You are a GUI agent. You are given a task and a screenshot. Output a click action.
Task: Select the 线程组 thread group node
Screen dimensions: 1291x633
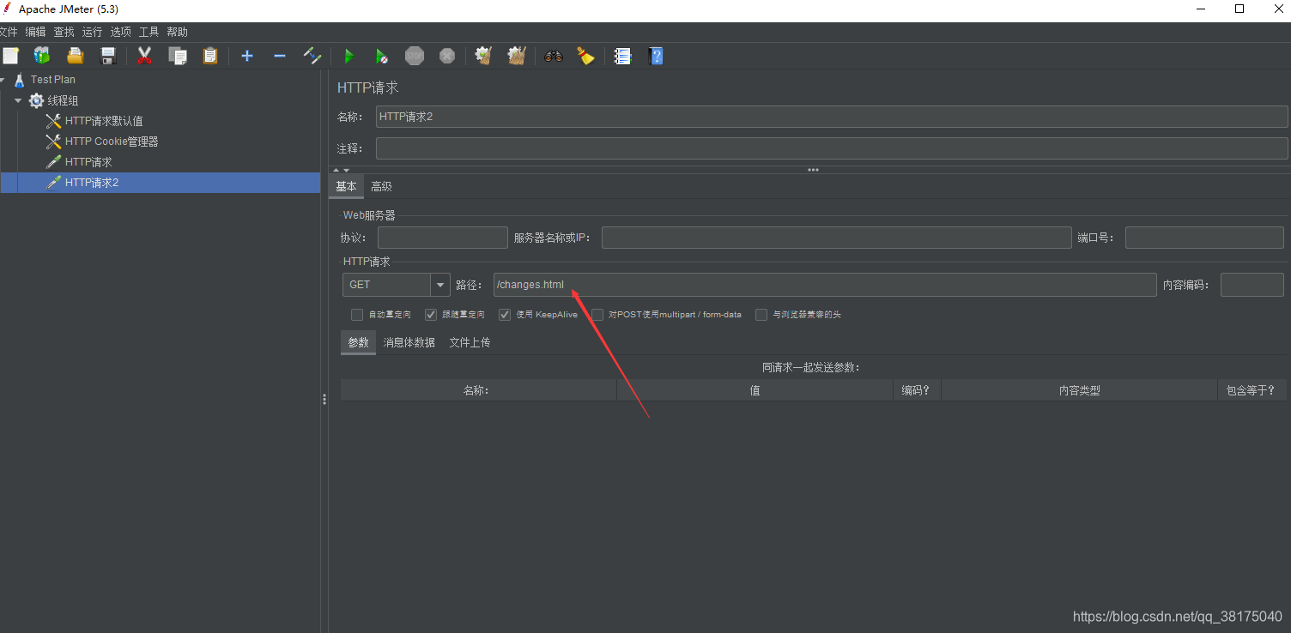(63, 100)
